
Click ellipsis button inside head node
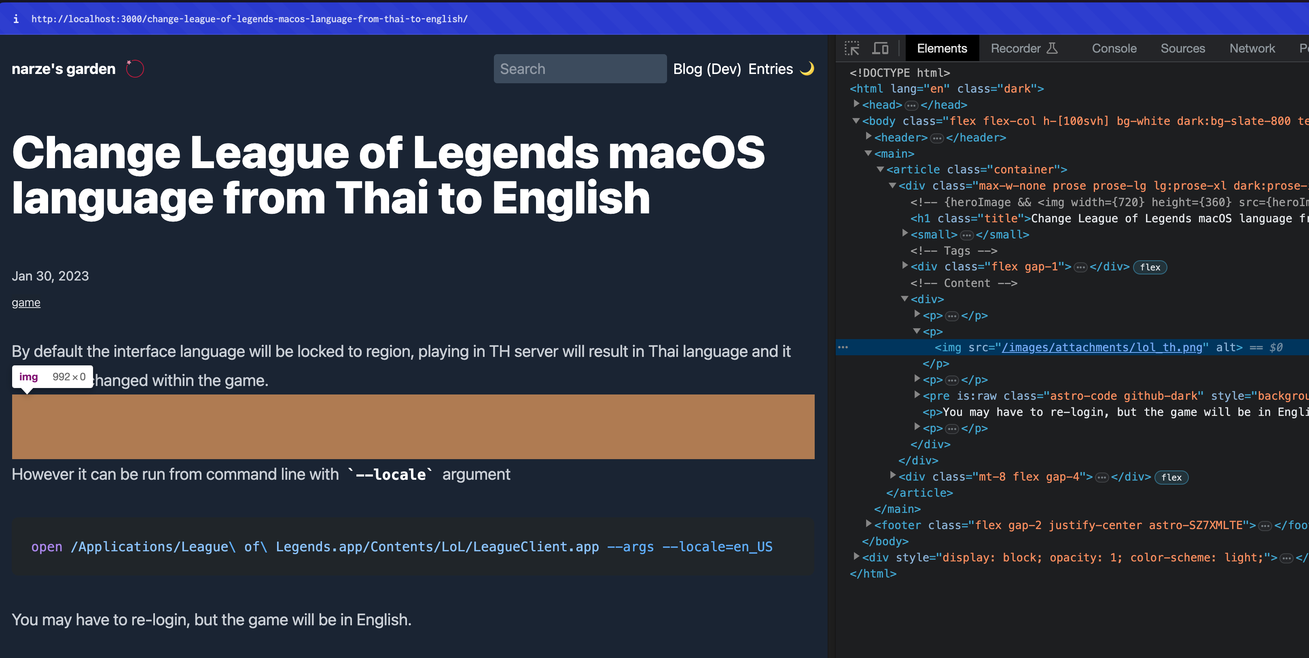point(911,105)
